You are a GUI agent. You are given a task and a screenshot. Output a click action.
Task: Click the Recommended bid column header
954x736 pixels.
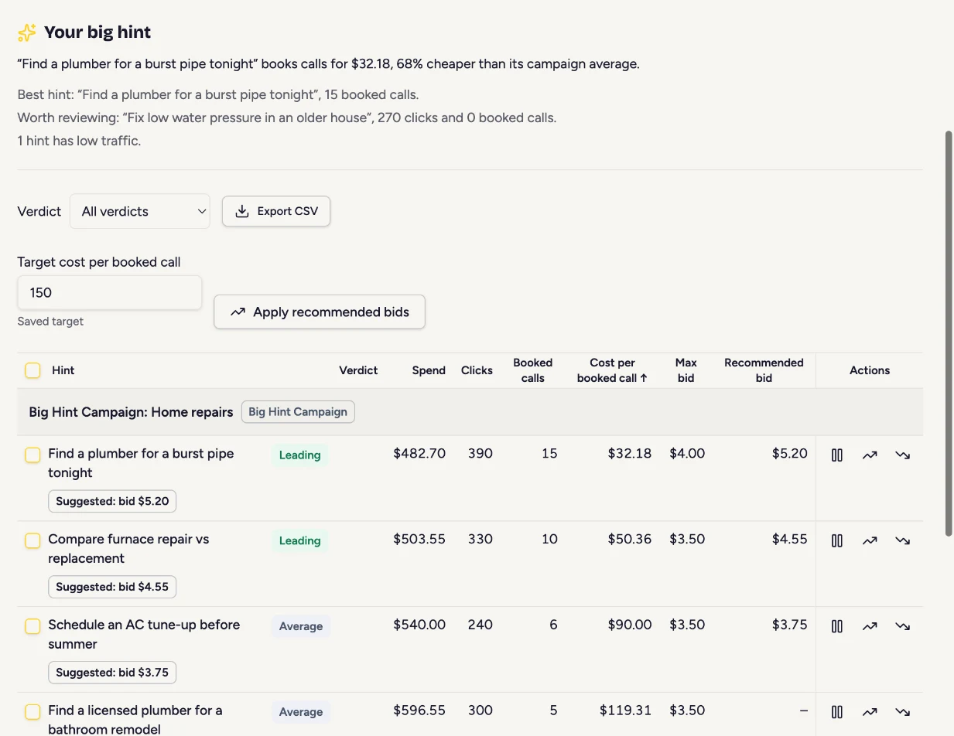tap(764, 370)
